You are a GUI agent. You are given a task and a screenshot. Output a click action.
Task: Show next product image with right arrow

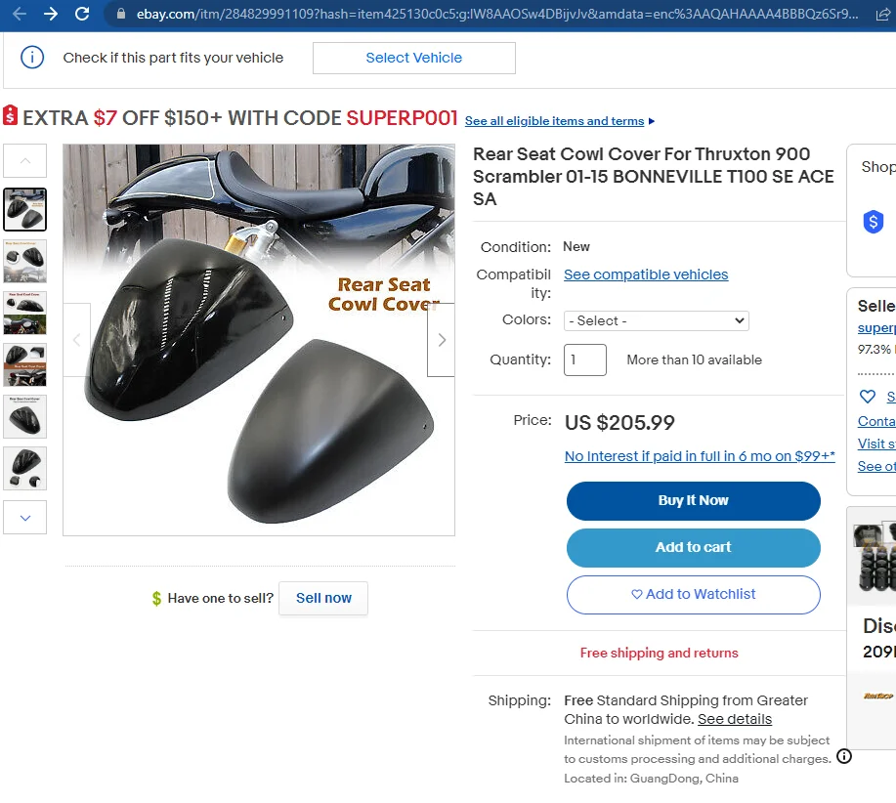coord(441,340)
